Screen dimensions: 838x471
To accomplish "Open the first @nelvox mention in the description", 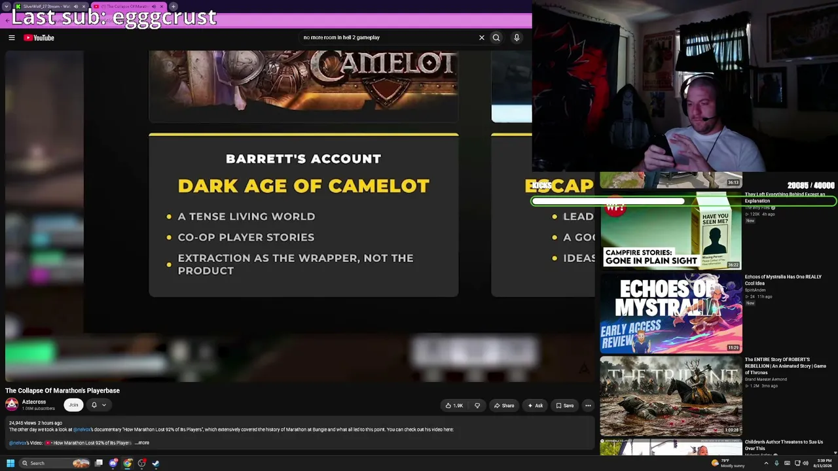I will pyautogui.click(x=82, y=430).
